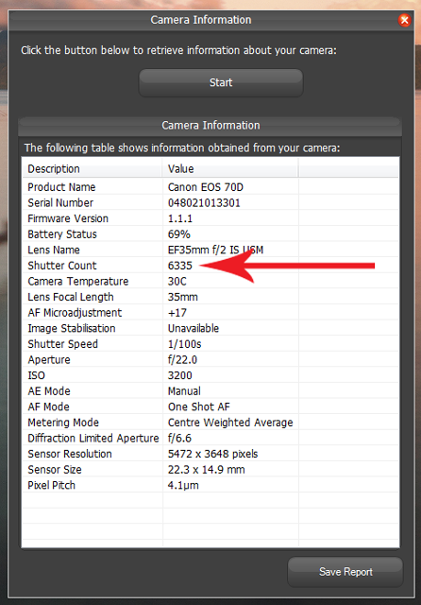Image resolution: width=421 pixels, height=605 pixels.
Task: Click the AF Microadjustment row
Action: [x=210, y=313]
